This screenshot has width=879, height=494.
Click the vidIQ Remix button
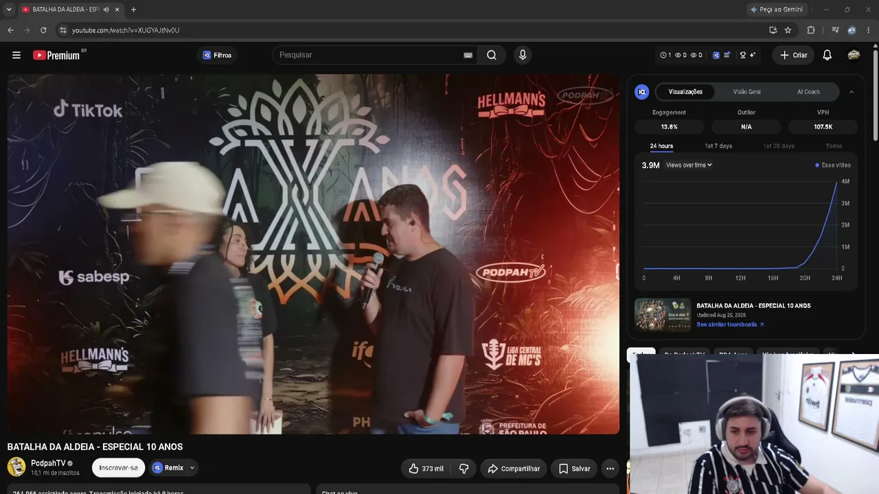tap(168, 468)
